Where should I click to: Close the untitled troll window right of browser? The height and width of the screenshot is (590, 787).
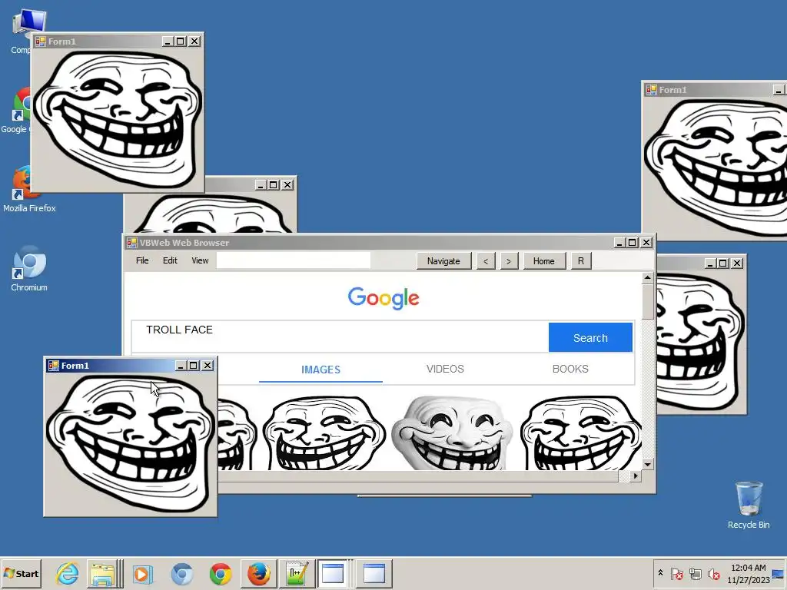pyautogui.click(x=737, y=264)
